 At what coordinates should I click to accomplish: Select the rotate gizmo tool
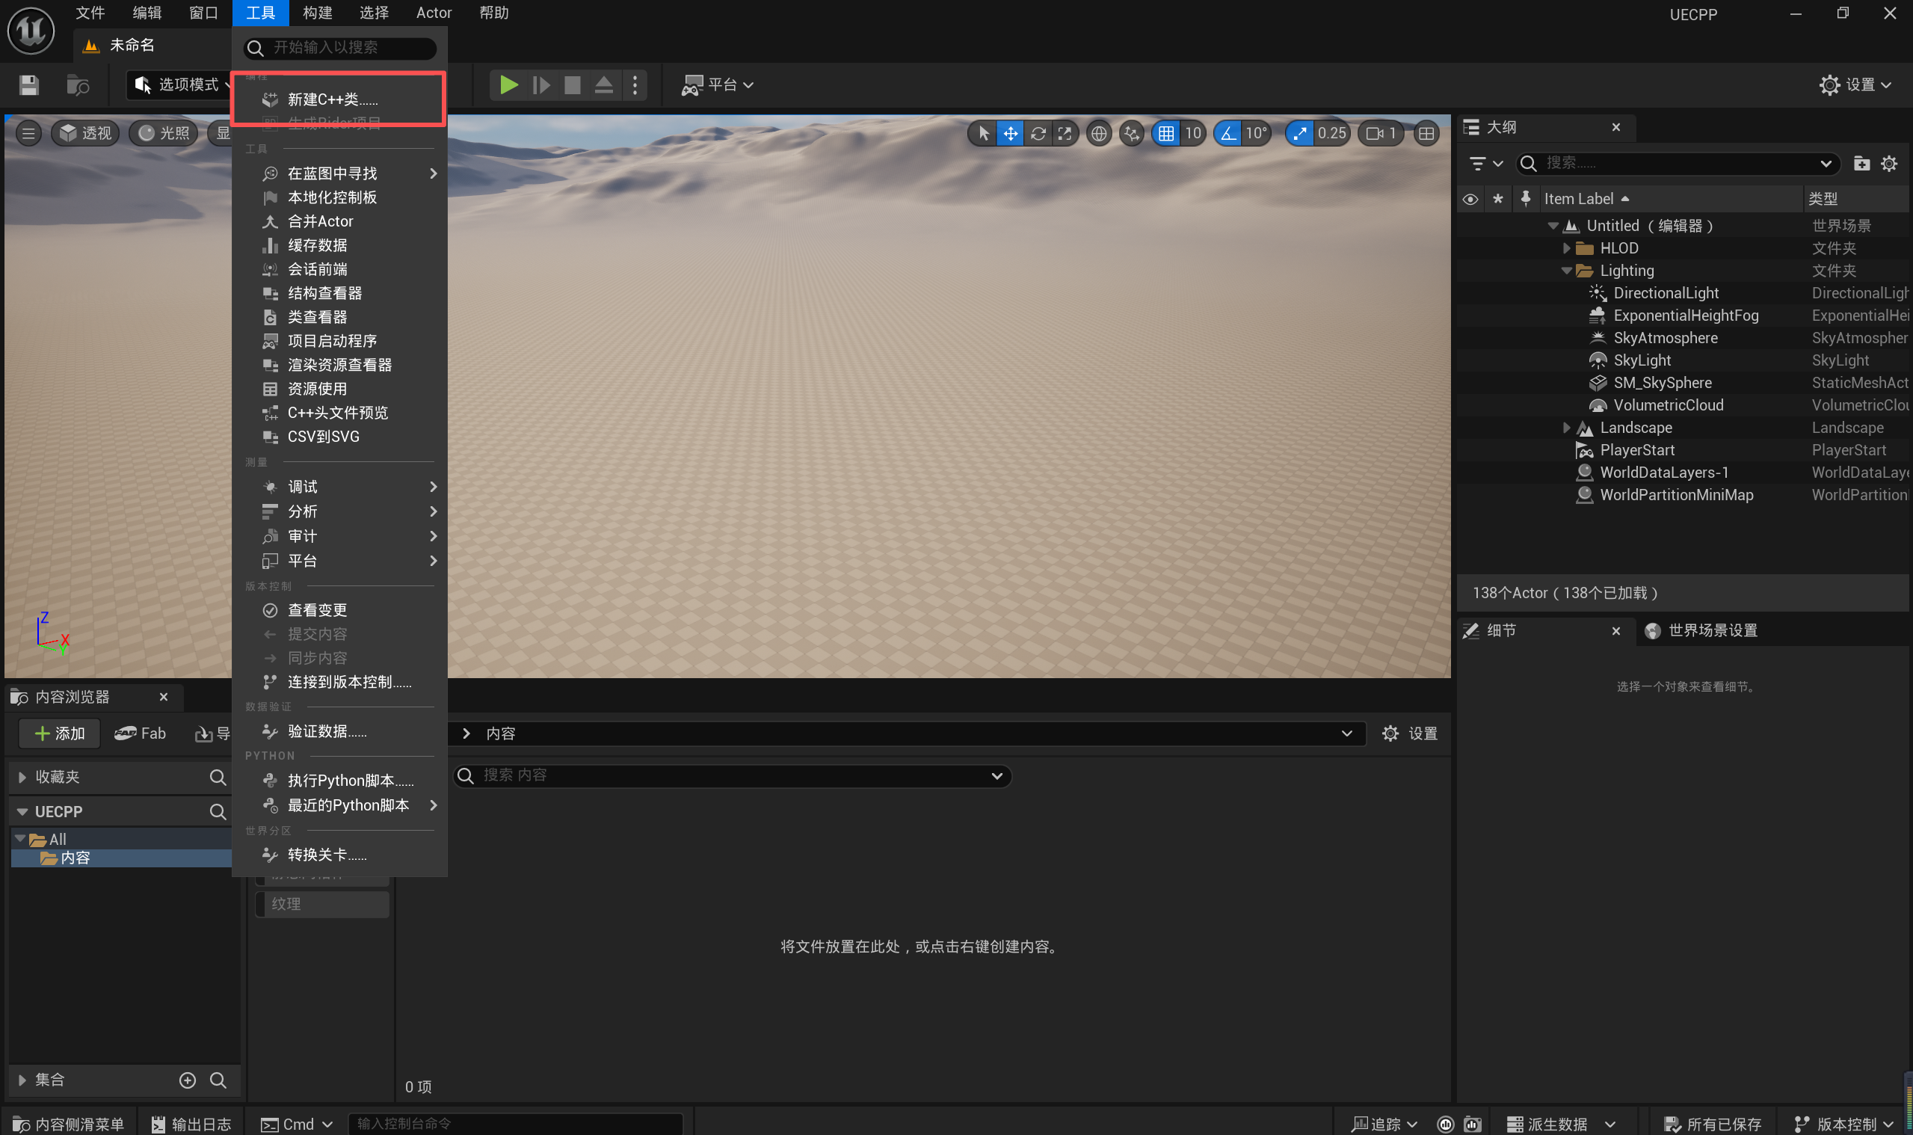[x=1038, y=134]
